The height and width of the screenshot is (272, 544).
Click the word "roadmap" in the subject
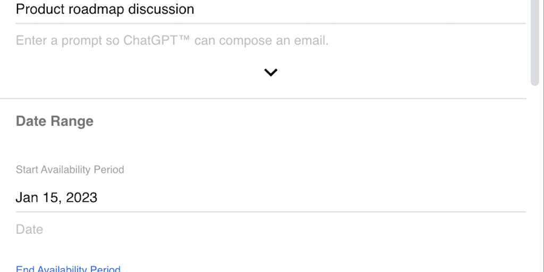[95, 10]
